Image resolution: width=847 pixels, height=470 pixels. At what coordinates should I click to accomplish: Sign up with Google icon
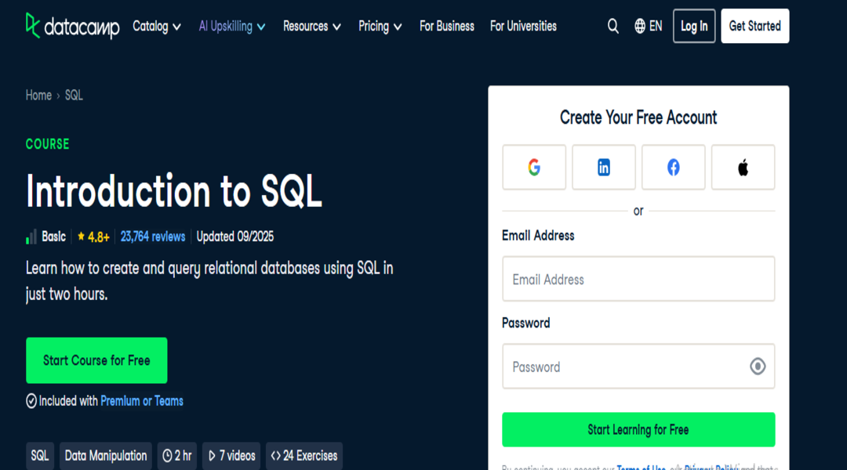(x=534, y=168)
